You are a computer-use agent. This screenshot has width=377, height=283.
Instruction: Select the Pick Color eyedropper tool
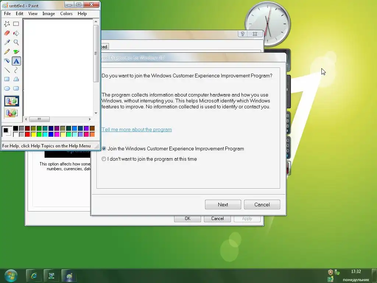tap(7, 42)
